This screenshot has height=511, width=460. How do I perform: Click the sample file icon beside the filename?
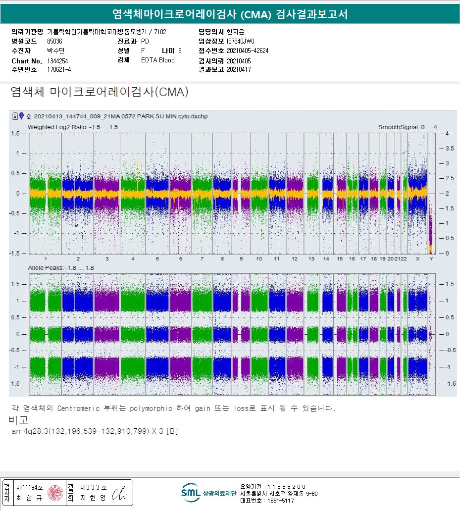[x=15, y=116]
